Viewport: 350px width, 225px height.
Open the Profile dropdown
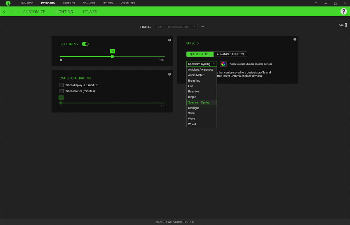click(176, 27)
